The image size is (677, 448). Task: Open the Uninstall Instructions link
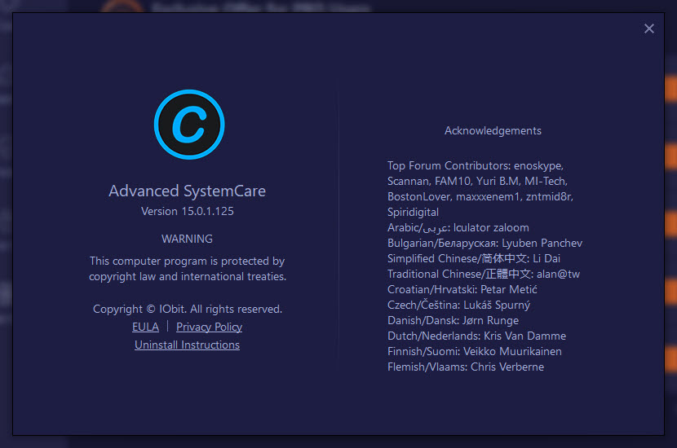(187, 345)
